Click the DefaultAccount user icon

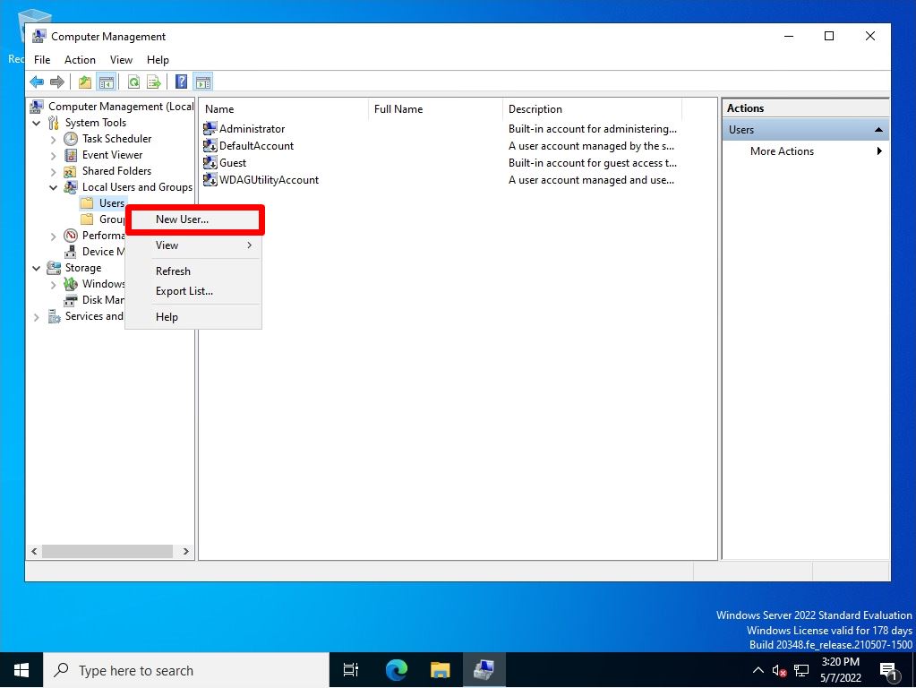coord(210,145)
